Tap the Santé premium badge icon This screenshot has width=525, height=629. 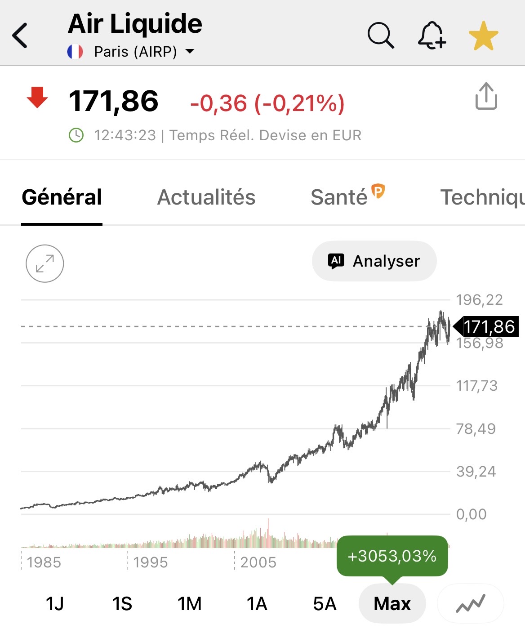click(378, 191)
